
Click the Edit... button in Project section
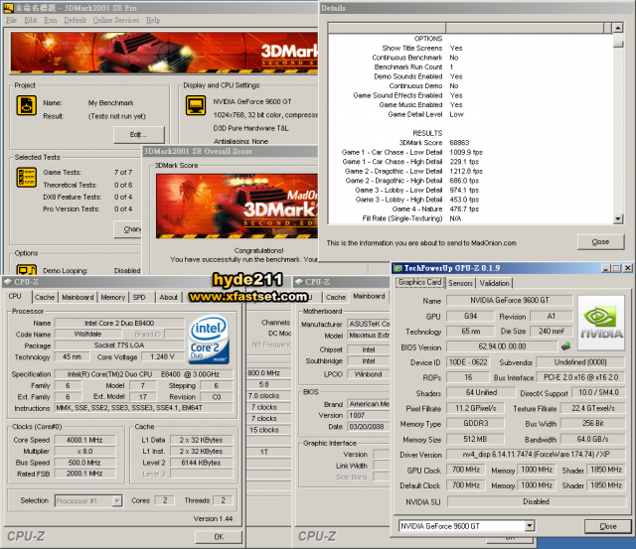(x=139, y=134)
